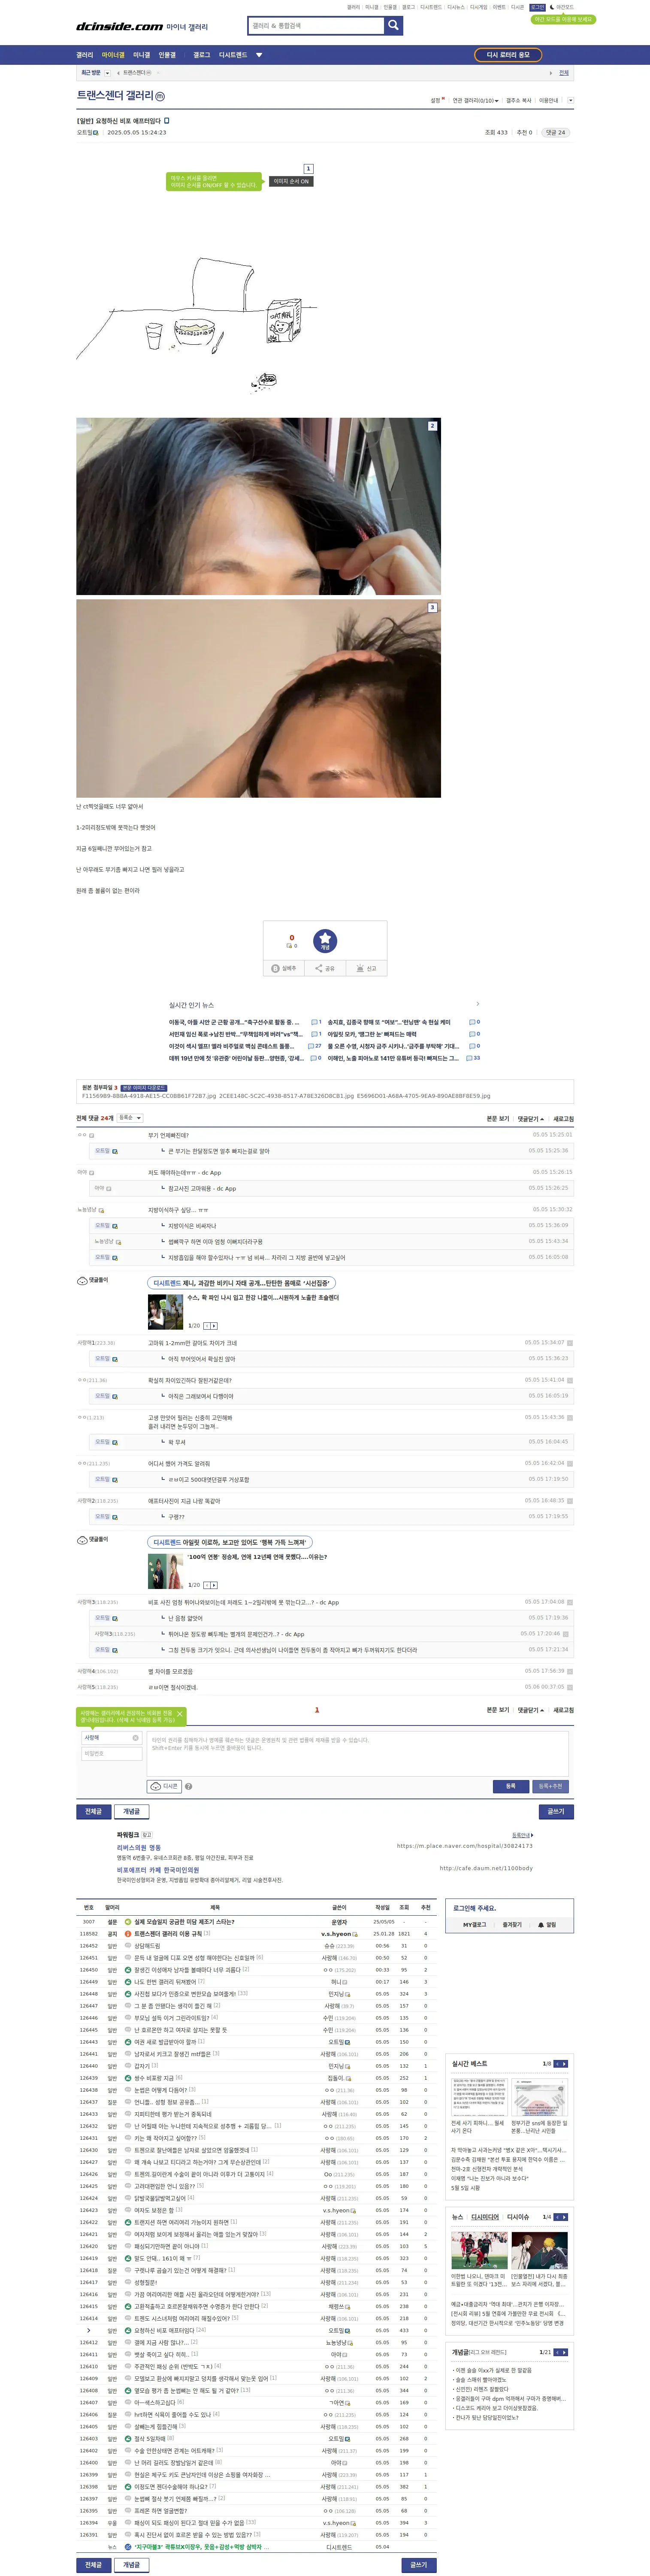Image resolution: width=650 pixels, height=2576 pixels.
Task: Switch to 디시이슈 tab in news panel
Action: pyautogui.click(x=518, y=2217)
